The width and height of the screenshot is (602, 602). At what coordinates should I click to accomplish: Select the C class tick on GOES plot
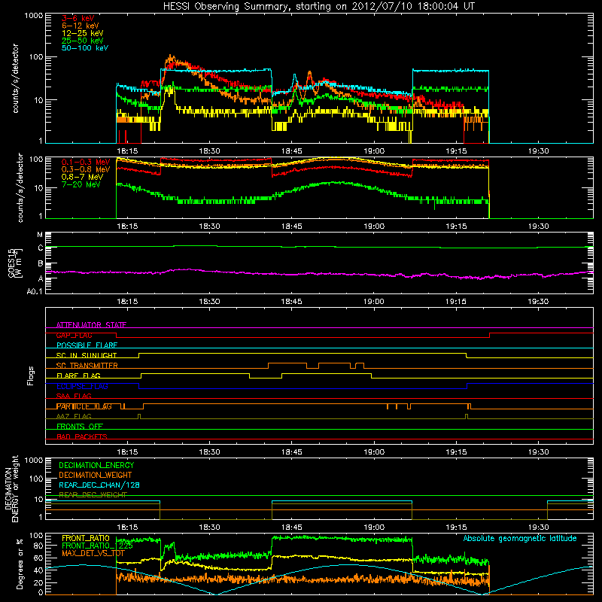coord(41,248)
